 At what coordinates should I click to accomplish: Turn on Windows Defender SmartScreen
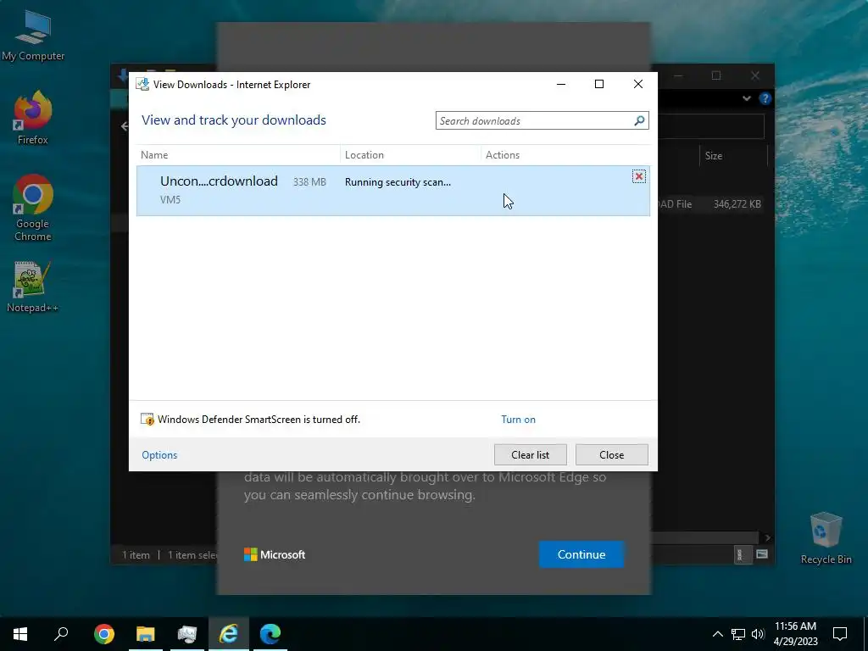point(518,420)
